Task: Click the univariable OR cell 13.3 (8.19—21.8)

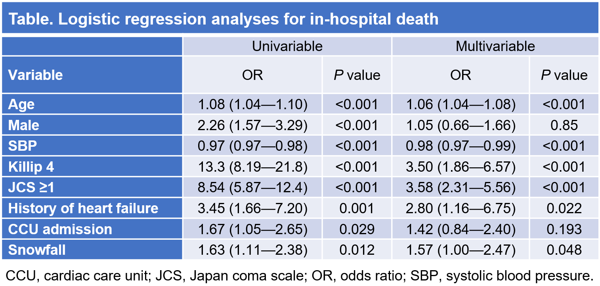Action: (252, 167)
